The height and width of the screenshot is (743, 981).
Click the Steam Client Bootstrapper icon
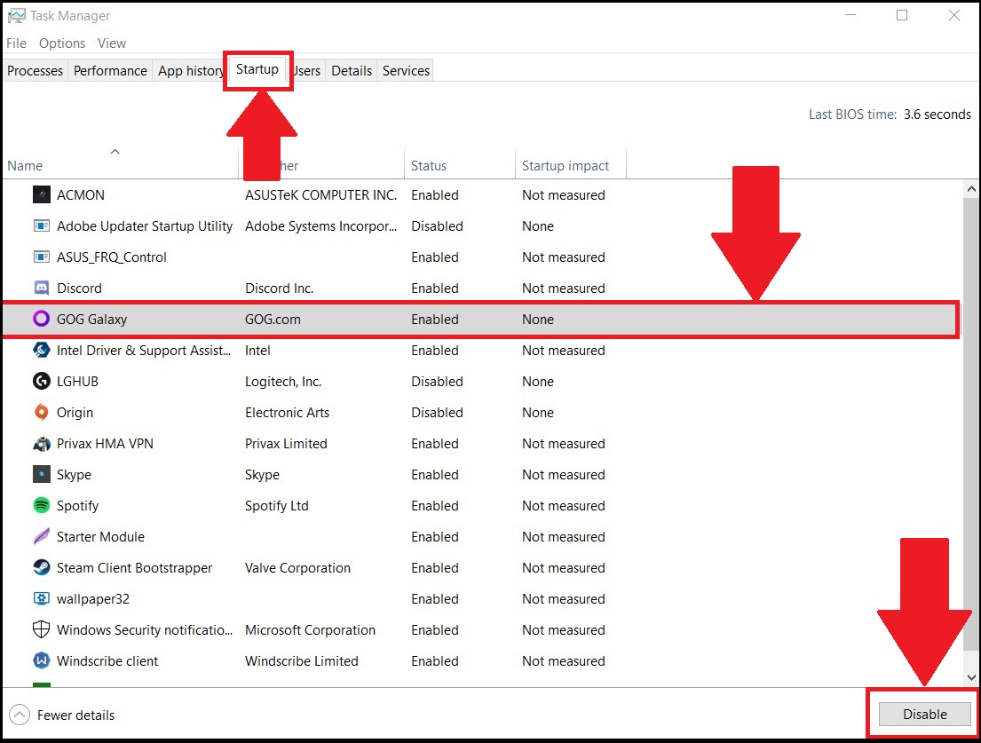(42, 567)
